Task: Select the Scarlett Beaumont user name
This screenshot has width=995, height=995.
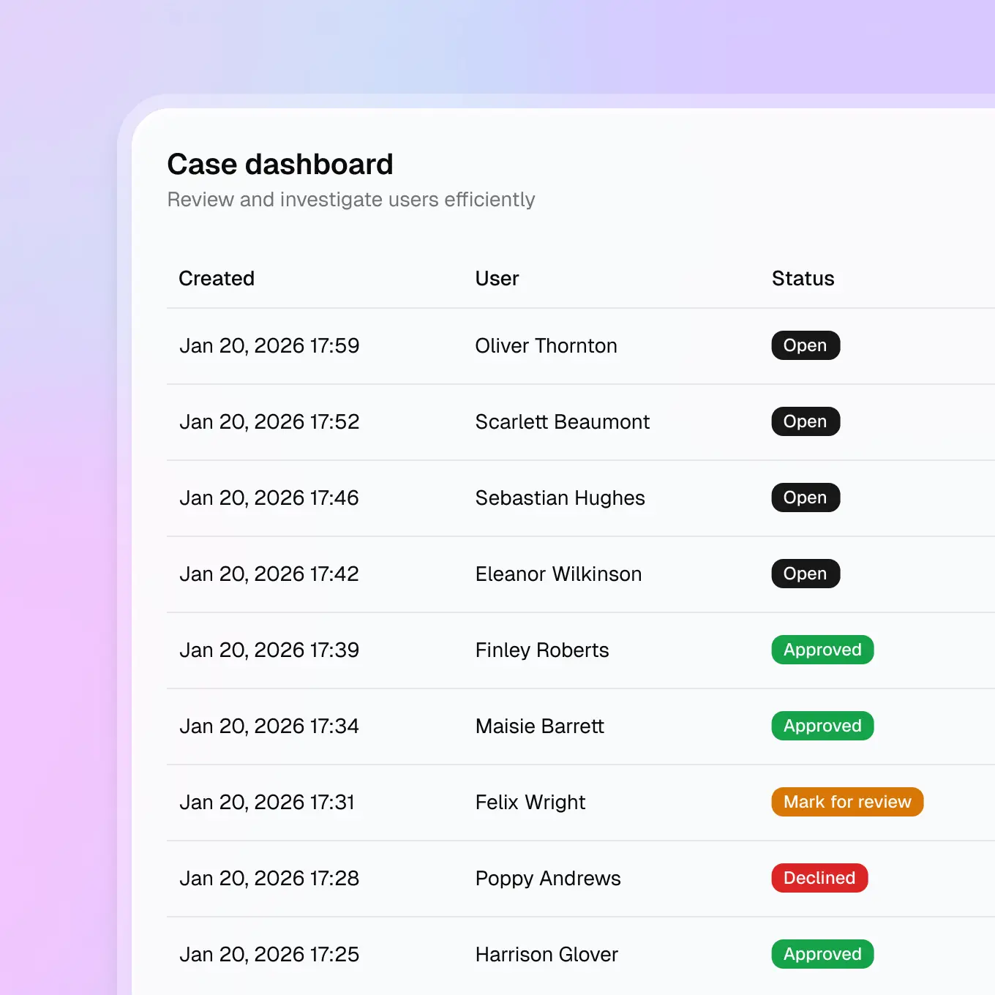Action: coord(562,422)
